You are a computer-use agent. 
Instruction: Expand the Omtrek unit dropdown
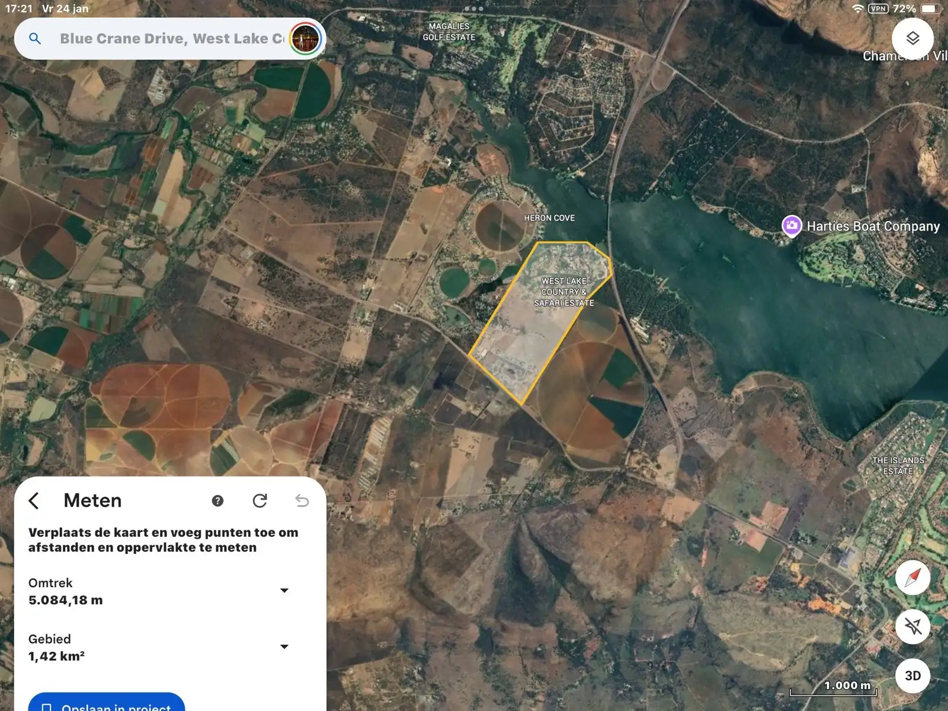point(284,591)
